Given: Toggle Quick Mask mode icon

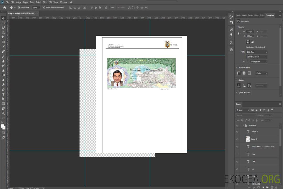Looking at the screenshot, I should click(x=3, y=133).
